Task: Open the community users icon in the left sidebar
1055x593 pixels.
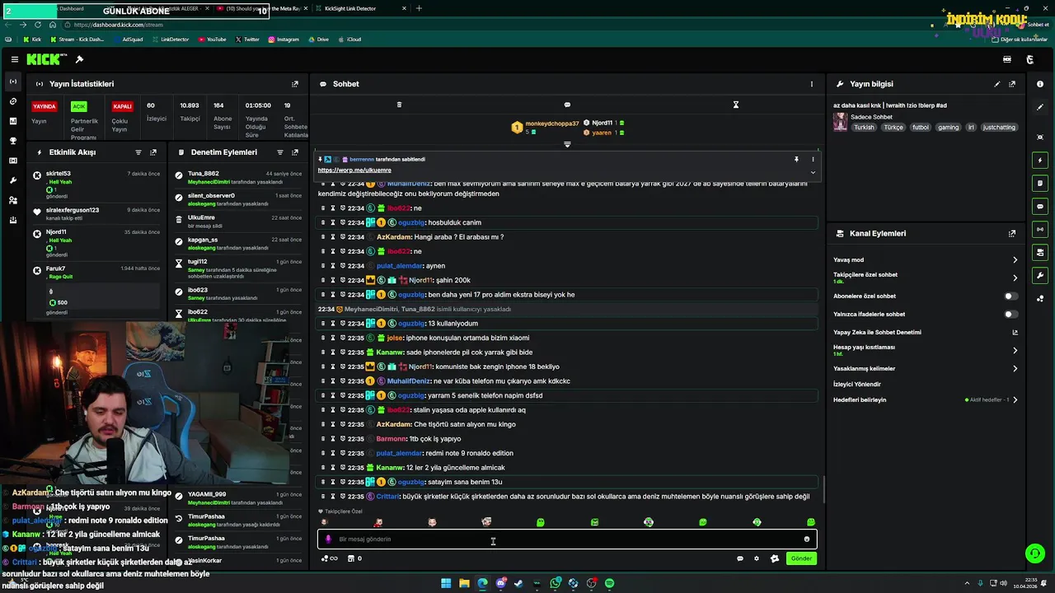Action: point(12,200)
